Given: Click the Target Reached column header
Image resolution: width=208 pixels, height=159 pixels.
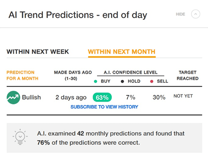Looking at the screenshot, I should [x=188, y=75].
